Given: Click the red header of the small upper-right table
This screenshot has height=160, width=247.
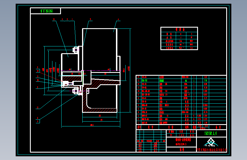Looking at the screenshot, I should 180,29.
